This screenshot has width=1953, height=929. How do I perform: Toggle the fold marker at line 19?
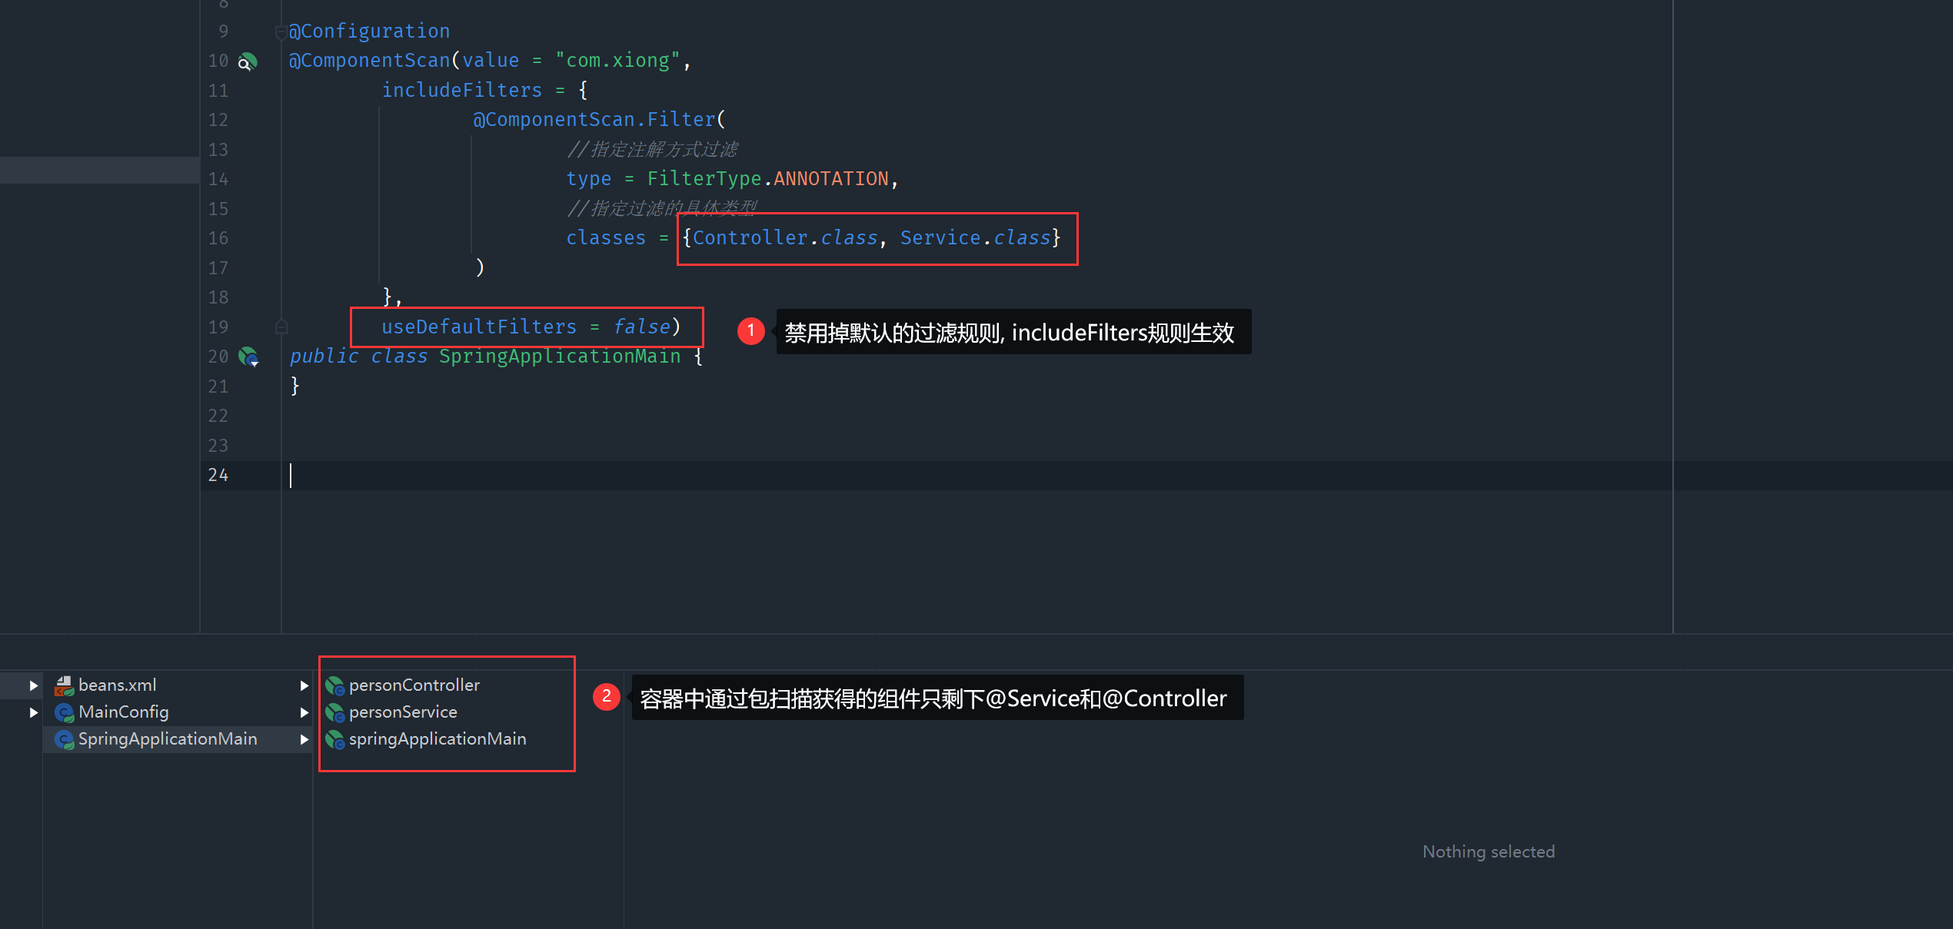point(281,327)
